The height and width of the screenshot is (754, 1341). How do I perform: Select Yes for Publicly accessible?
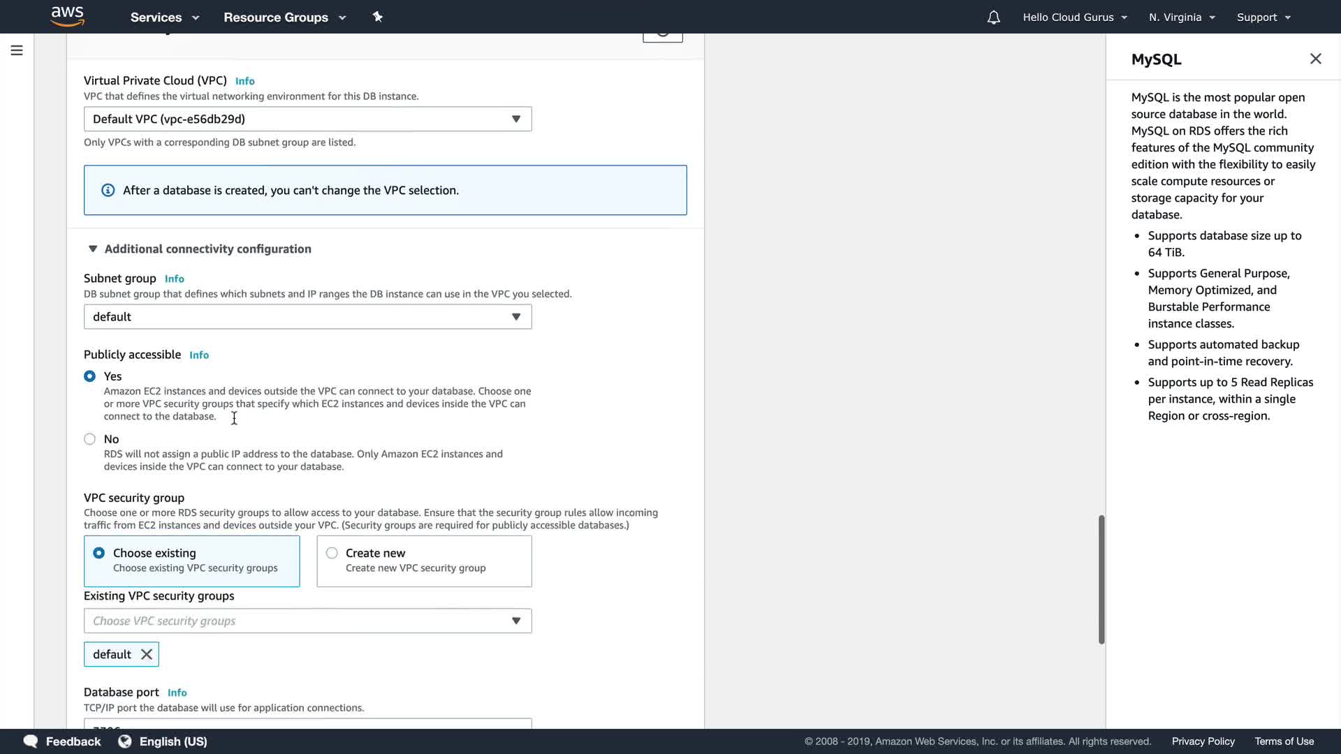click(90, 376)
